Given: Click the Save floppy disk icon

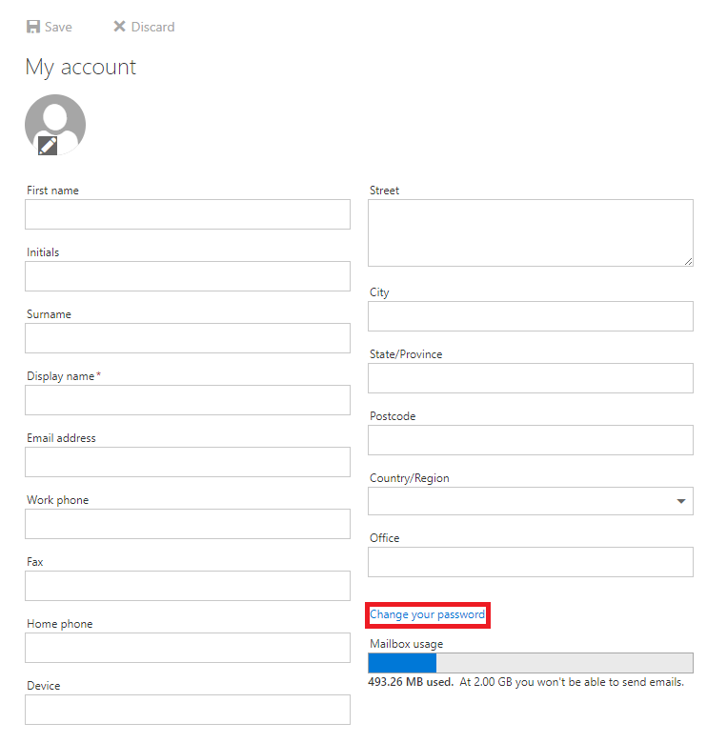Looking at the screenshot, I should tap(33, 27).
